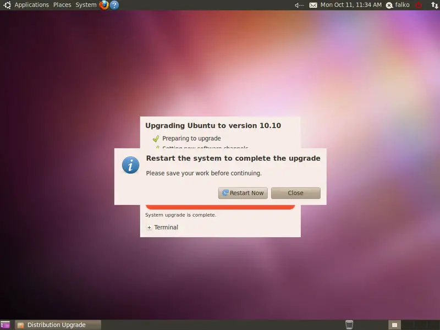Open the Trash icon in bottom panel
The width and height of the screenshot is (440, 330).
point(349,324)
